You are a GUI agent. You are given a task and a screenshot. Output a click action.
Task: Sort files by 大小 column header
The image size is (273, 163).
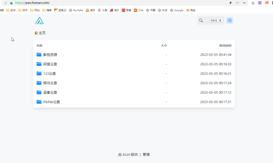164,46
